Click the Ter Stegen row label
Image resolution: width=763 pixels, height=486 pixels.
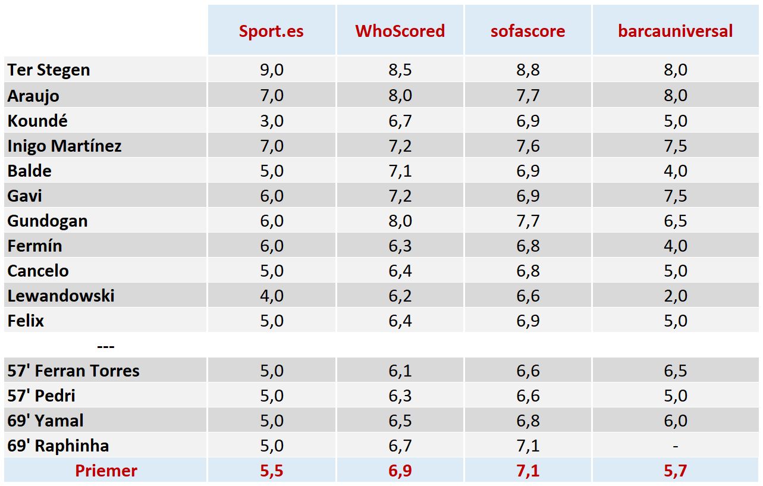[49, 70]
